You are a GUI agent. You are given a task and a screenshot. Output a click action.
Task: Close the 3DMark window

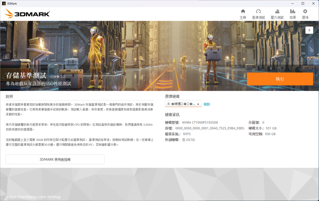click(x=313, y=3)
